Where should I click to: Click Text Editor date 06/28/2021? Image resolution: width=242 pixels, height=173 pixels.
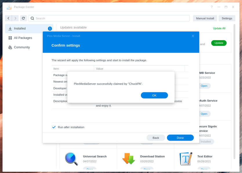(204, 161)
